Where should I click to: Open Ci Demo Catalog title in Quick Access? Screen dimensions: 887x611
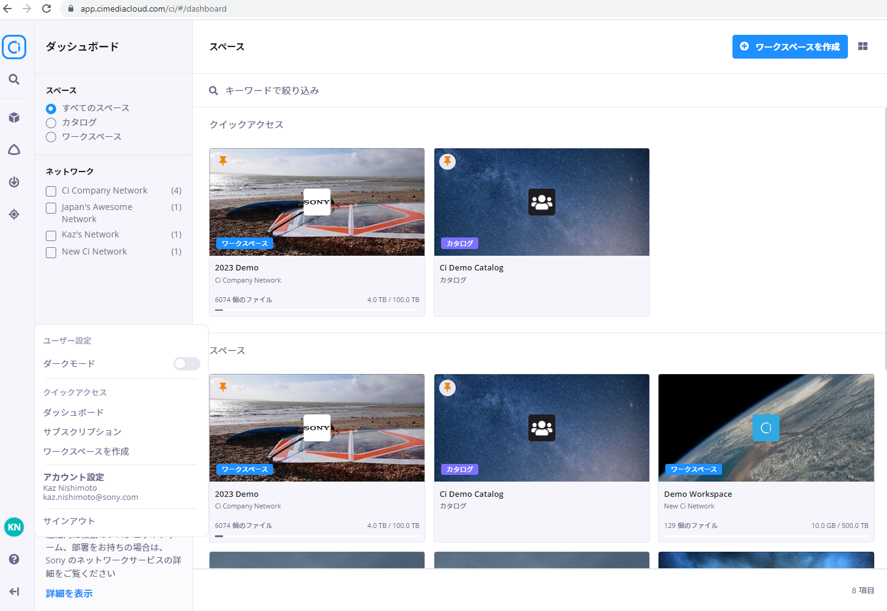[472, 267]
